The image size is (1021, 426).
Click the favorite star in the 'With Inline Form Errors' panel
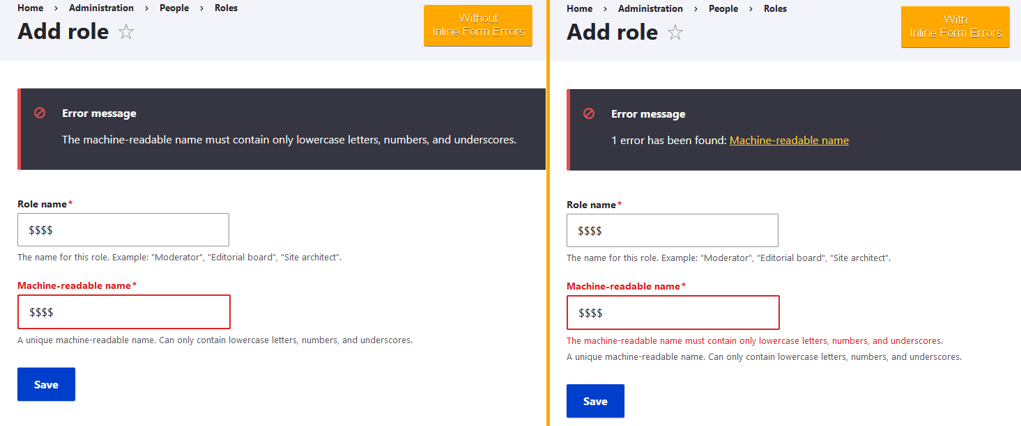pos(675,33)
